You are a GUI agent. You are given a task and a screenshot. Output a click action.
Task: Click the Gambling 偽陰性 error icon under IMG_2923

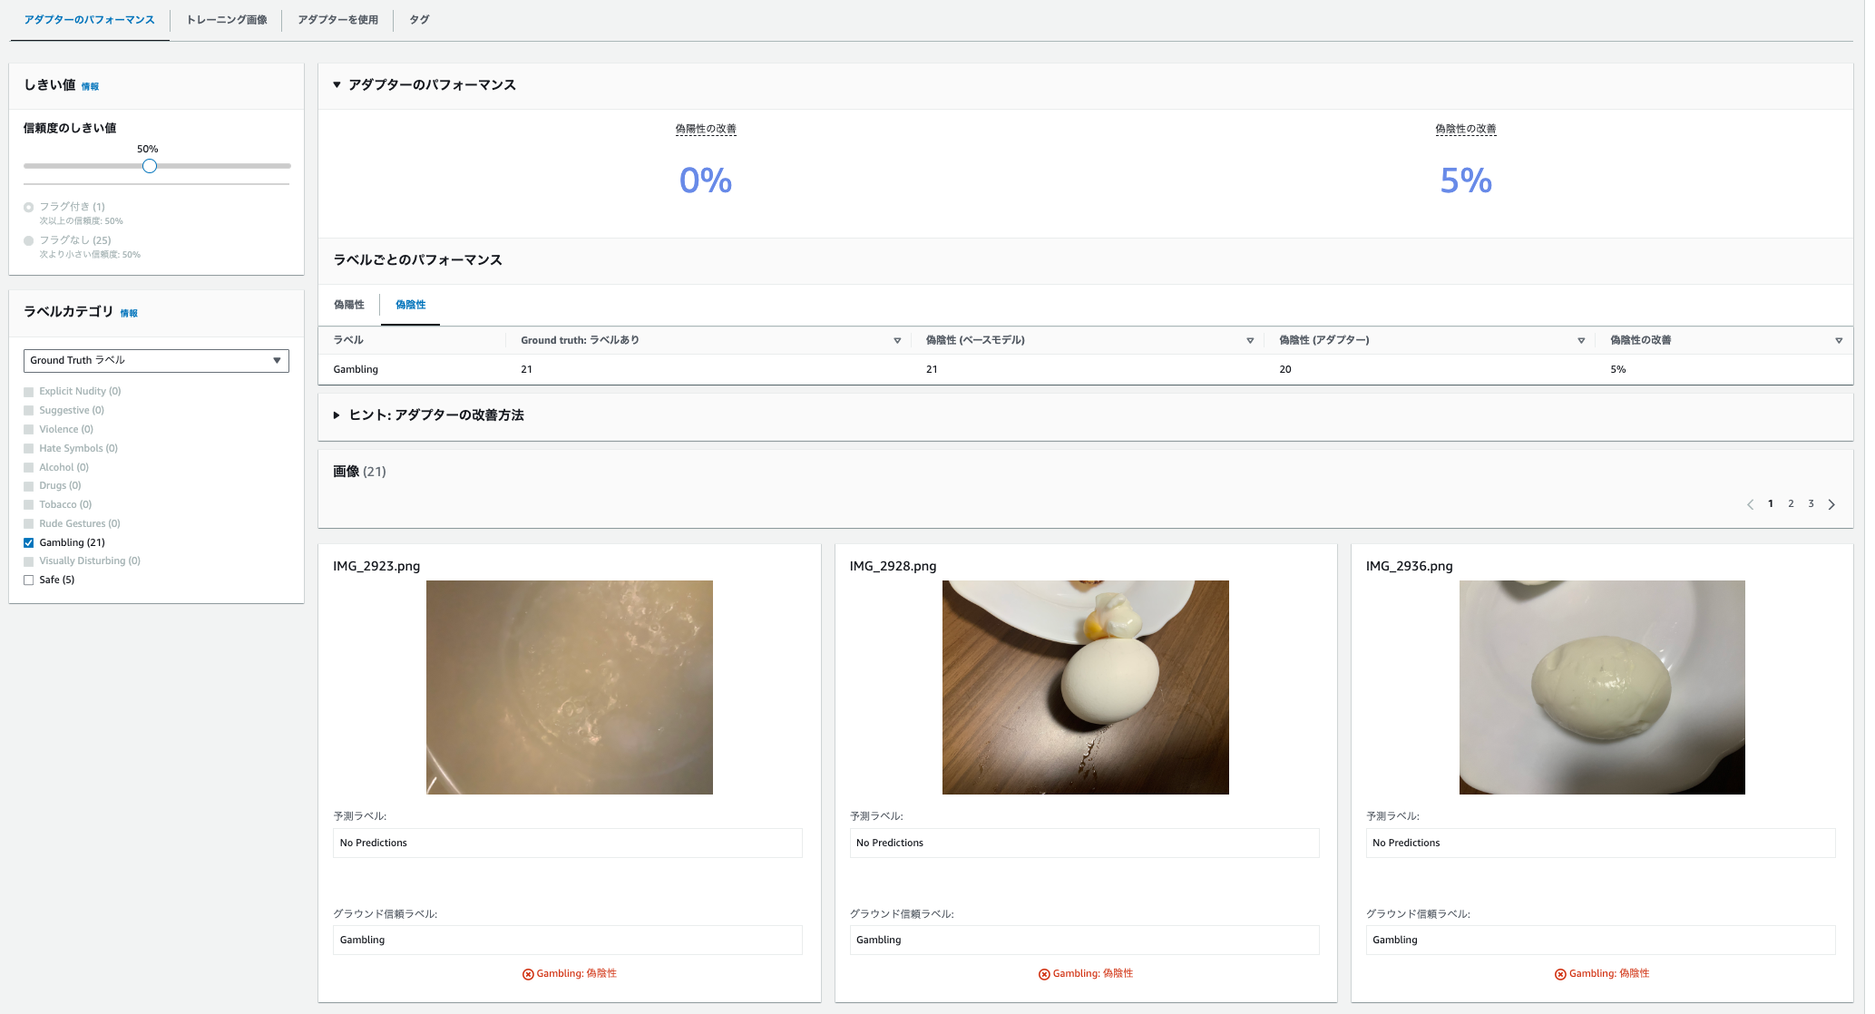[x=528, y=974]
